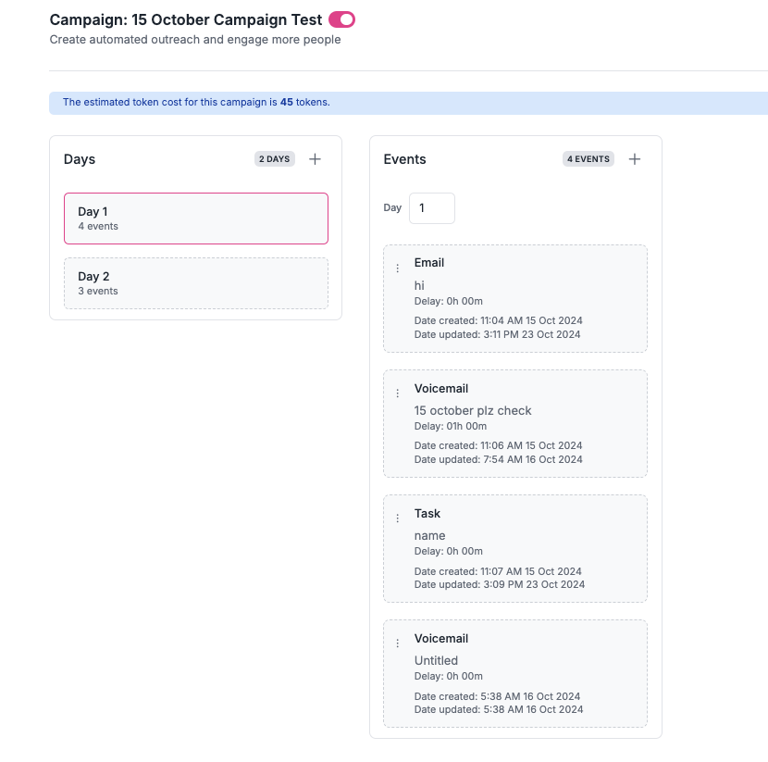This screenshot has width=768, height=762.
Task: Click Date created 11:07 AM 15 Oct 2024
Action: (x=498, y=571)
